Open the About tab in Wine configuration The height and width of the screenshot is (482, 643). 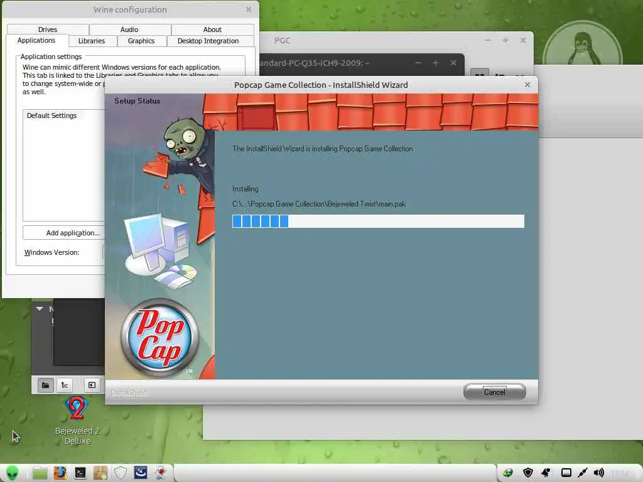pos(212,29)
